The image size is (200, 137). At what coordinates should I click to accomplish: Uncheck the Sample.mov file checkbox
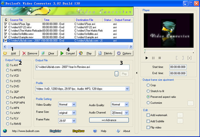pyautogui.click(x=5, y=37)
